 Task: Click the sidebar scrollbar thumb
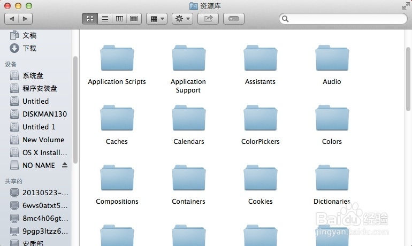pyautogui.click(x=75, y=110)
